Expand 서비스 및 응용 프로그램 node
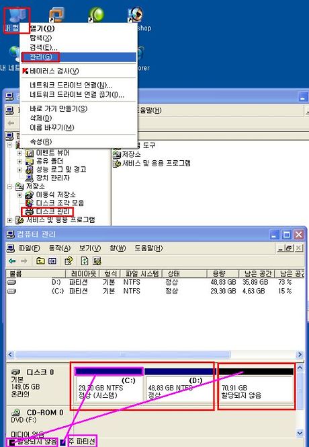This screenshot has height=447, width=309. (x=9, y=220)
